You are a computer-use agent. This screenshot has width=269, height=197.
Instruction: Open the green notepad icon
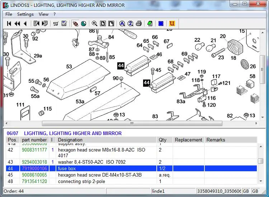pos(150,24)
